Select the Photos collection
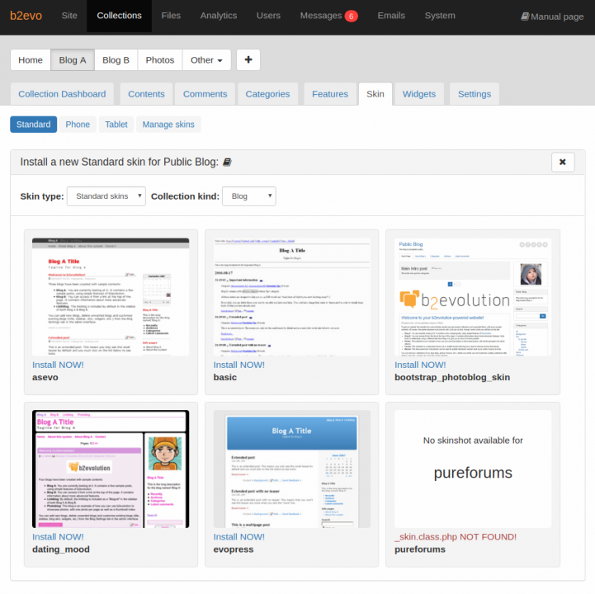 coord(160,60)
